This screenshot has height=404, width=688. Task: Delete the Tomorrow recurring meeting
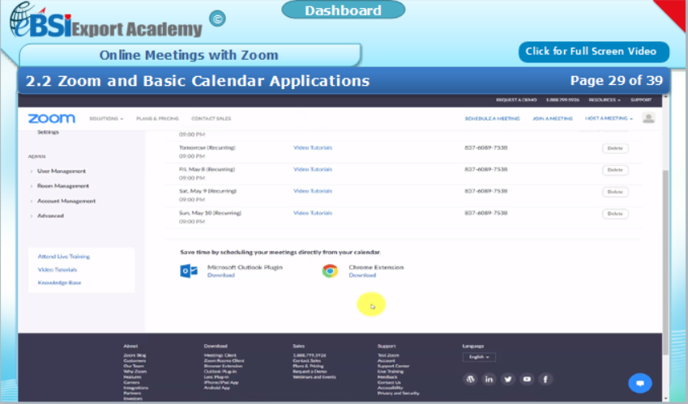pyautogui.click(x=615, y=148)
